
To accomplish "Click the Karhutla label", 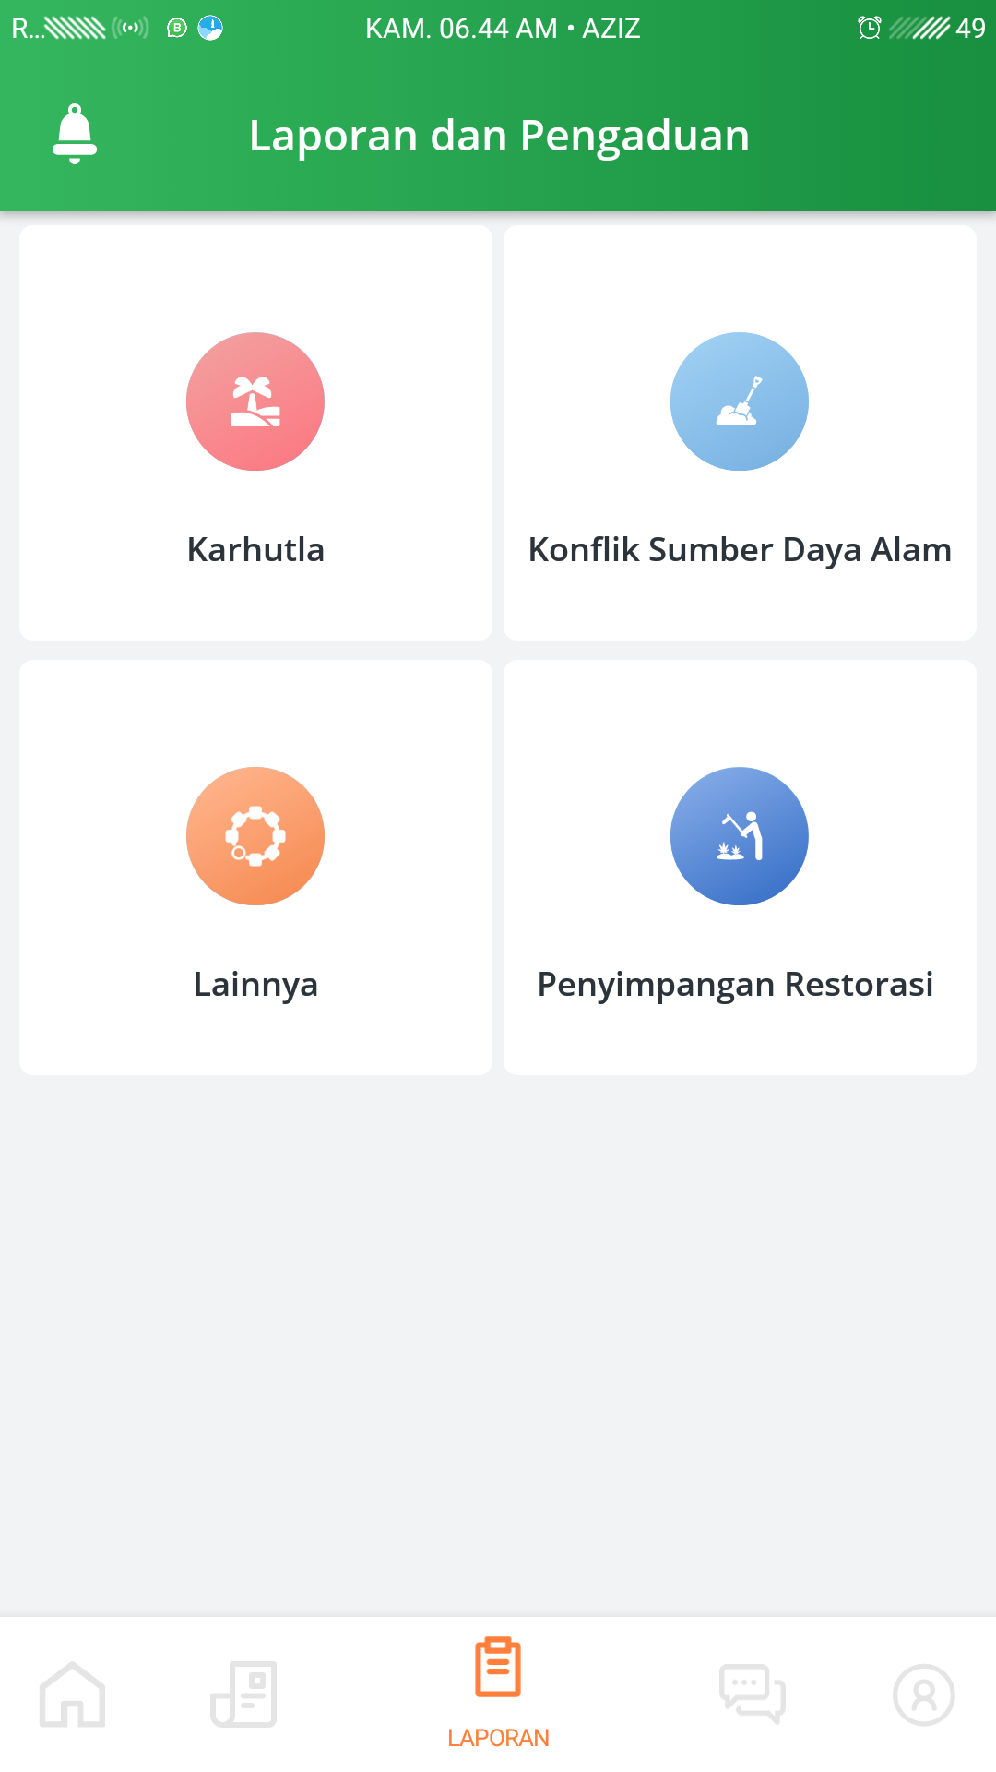I will (x=255, y=550).
